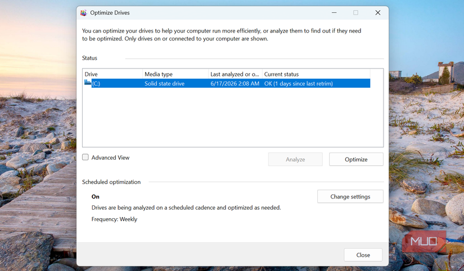This screenshot has height=271, width=464.
Task: Click the Optimize Drives title bar app icon
Action: 83,13
